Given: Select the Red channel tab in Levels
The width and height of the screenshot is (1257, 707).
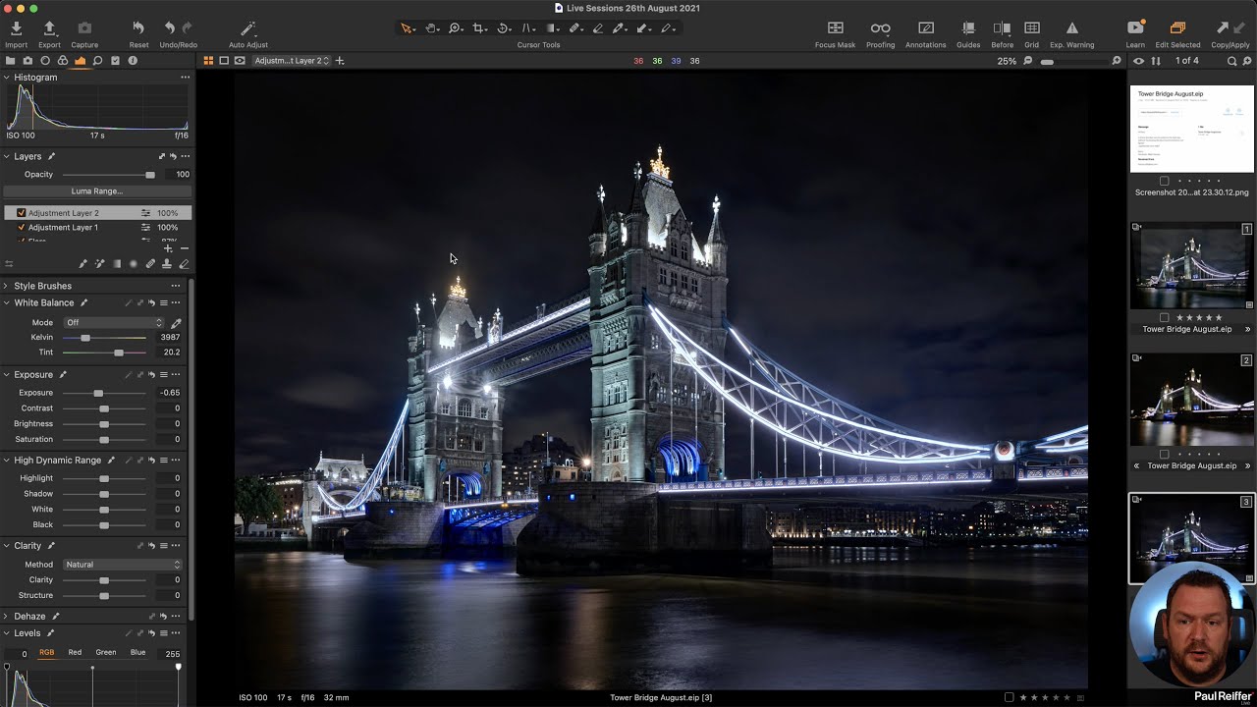Looking at the screenshot, I should [75, 652].
